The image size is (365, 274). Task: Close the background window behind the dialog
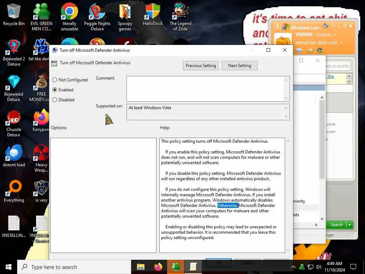318,60
